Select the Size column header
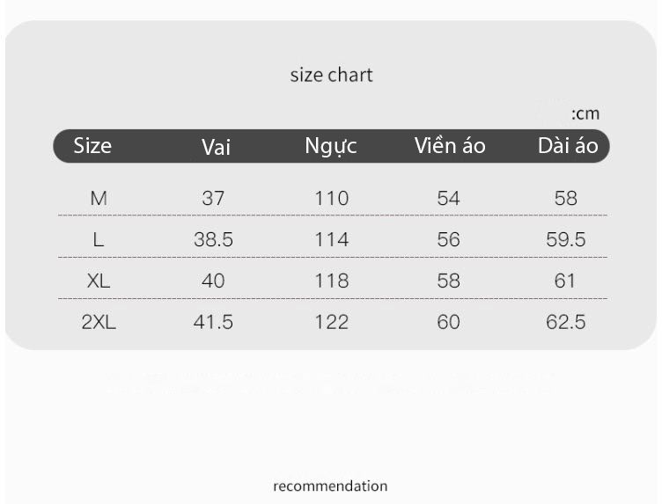Viewport: 662px width, 504px height. (x=92, y=145)
